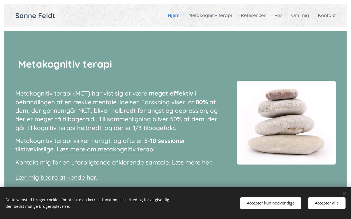Viewport: 351px width, 219px height.
Task: Click the Accepter alle button
Action: click(327, 203)
